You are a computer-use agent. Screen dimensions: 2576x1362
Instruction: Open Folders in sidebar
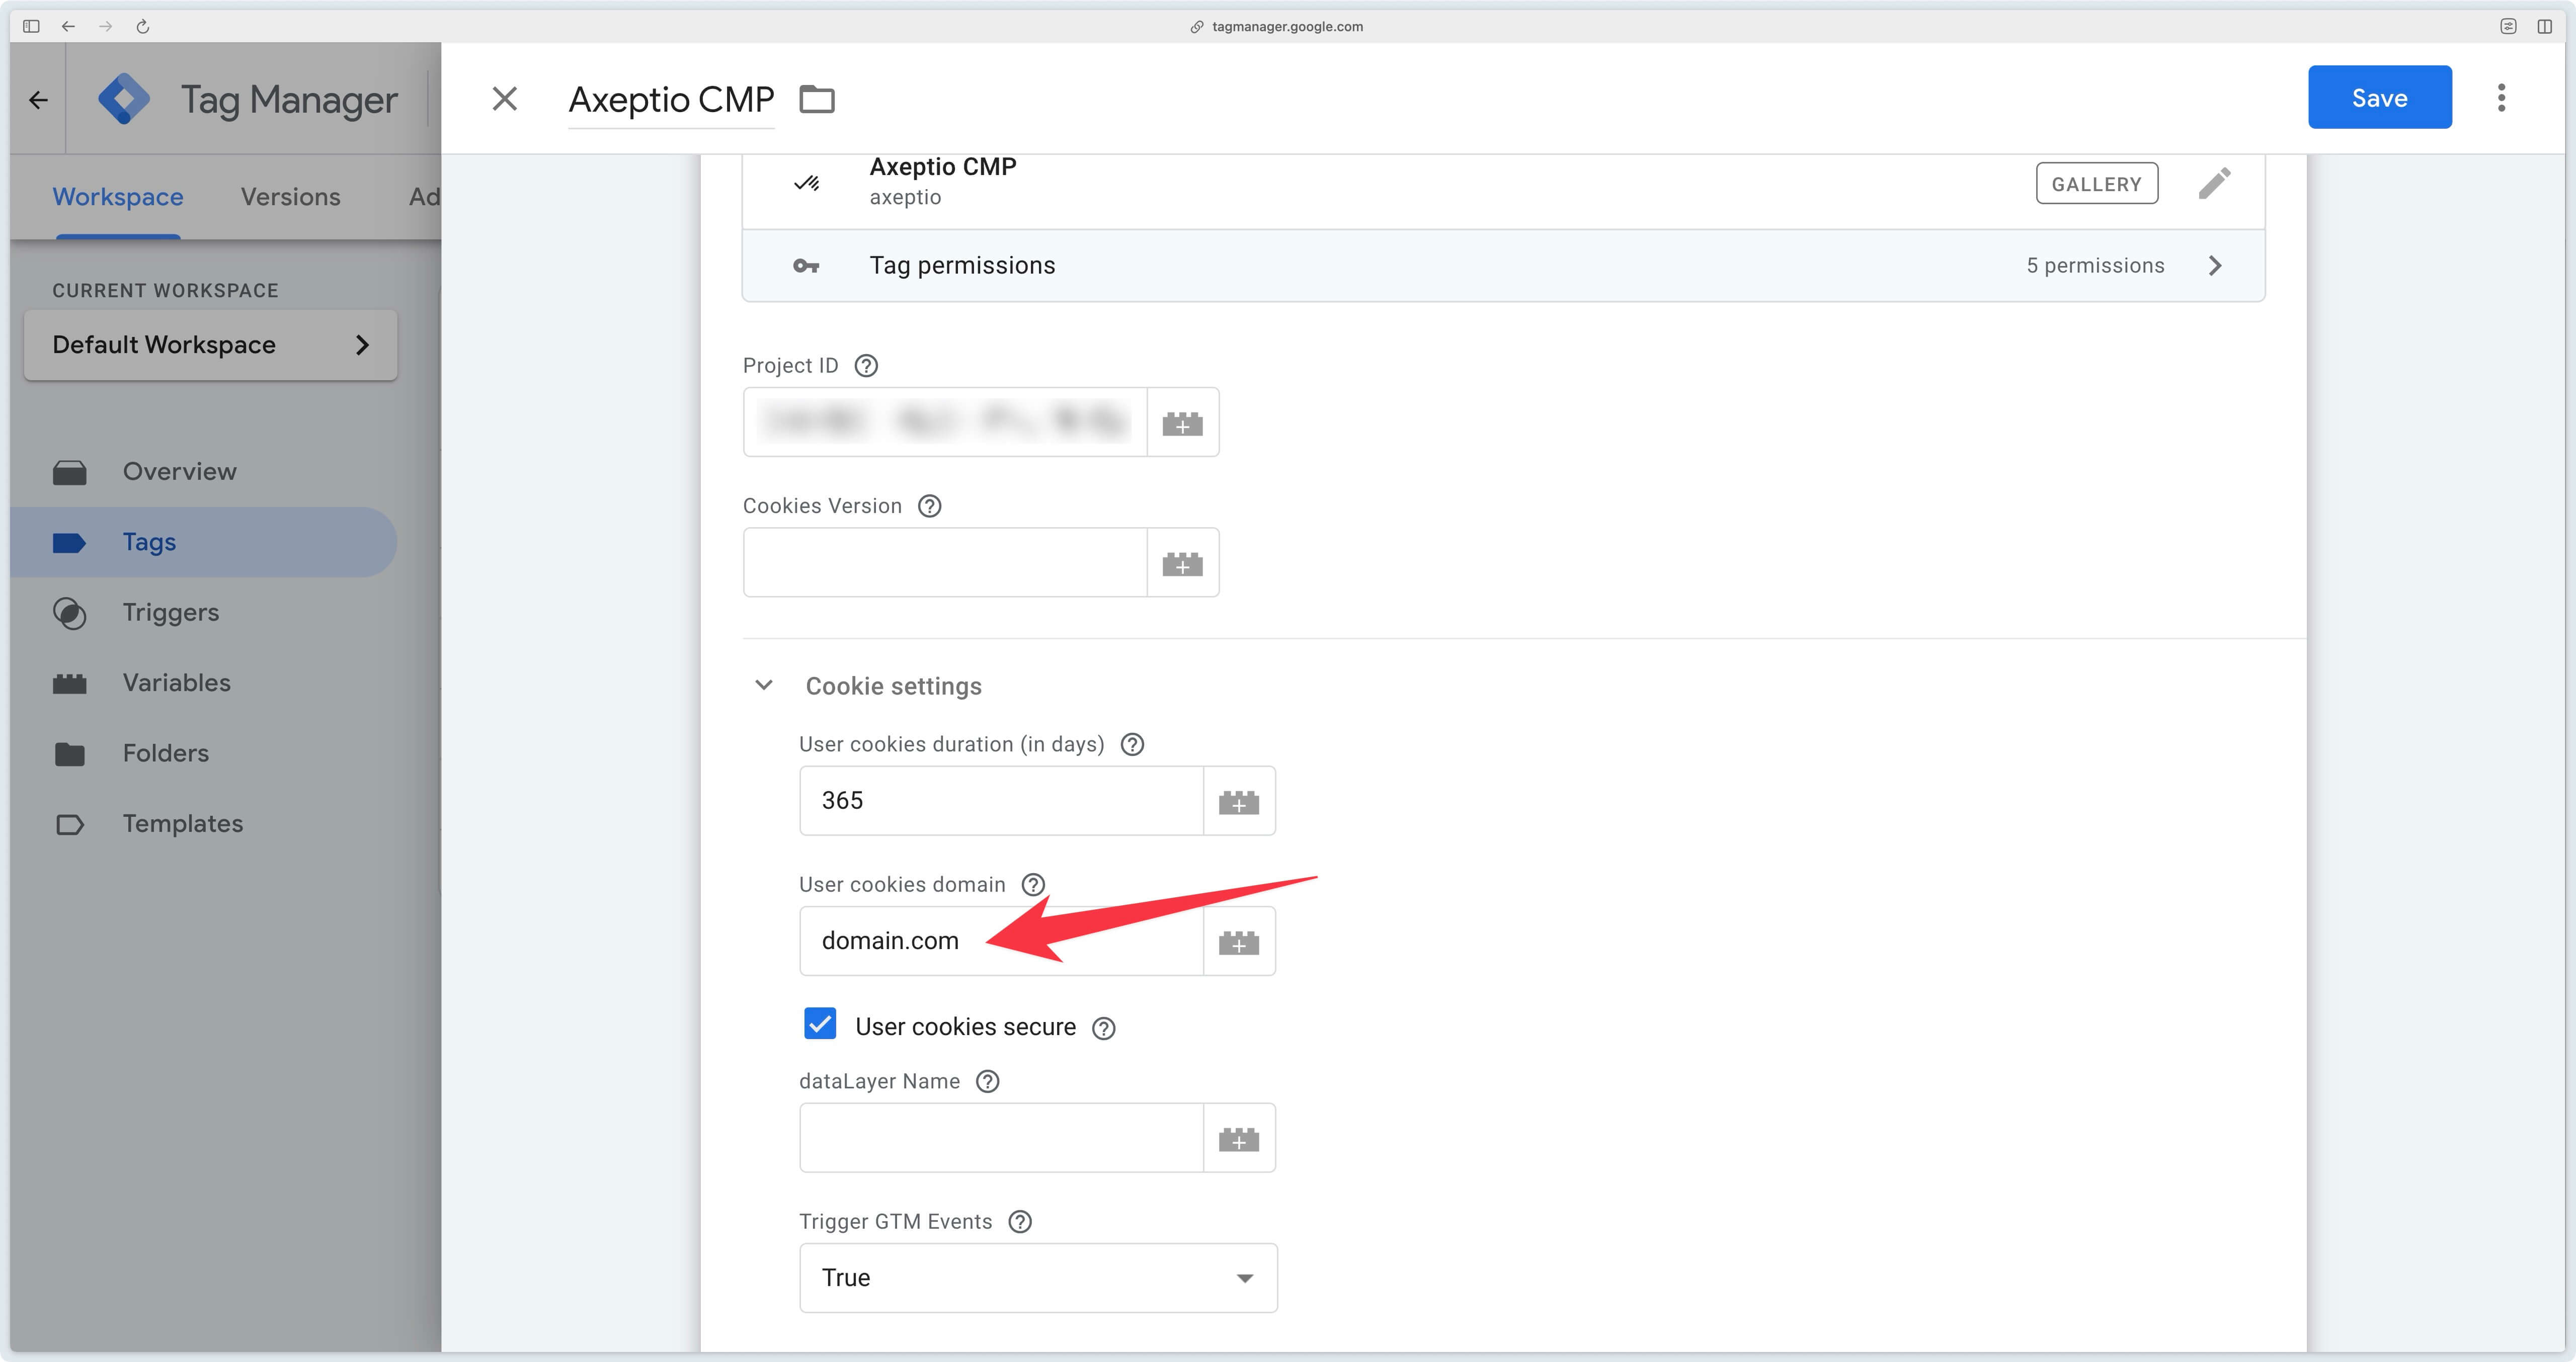pyautogui.click(x=205, y=753)
